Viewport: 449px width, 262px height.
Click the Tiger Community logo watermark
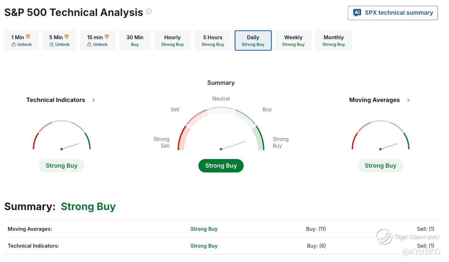tap(384, 237)
